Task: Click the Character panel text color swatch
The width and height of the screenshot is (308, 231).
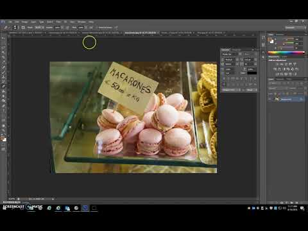Action: tap(252, 73)
